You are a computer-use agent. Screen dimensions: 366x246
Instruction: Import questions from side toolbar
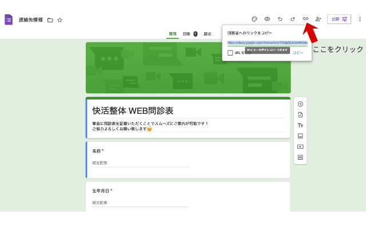(x=300, y=114)
